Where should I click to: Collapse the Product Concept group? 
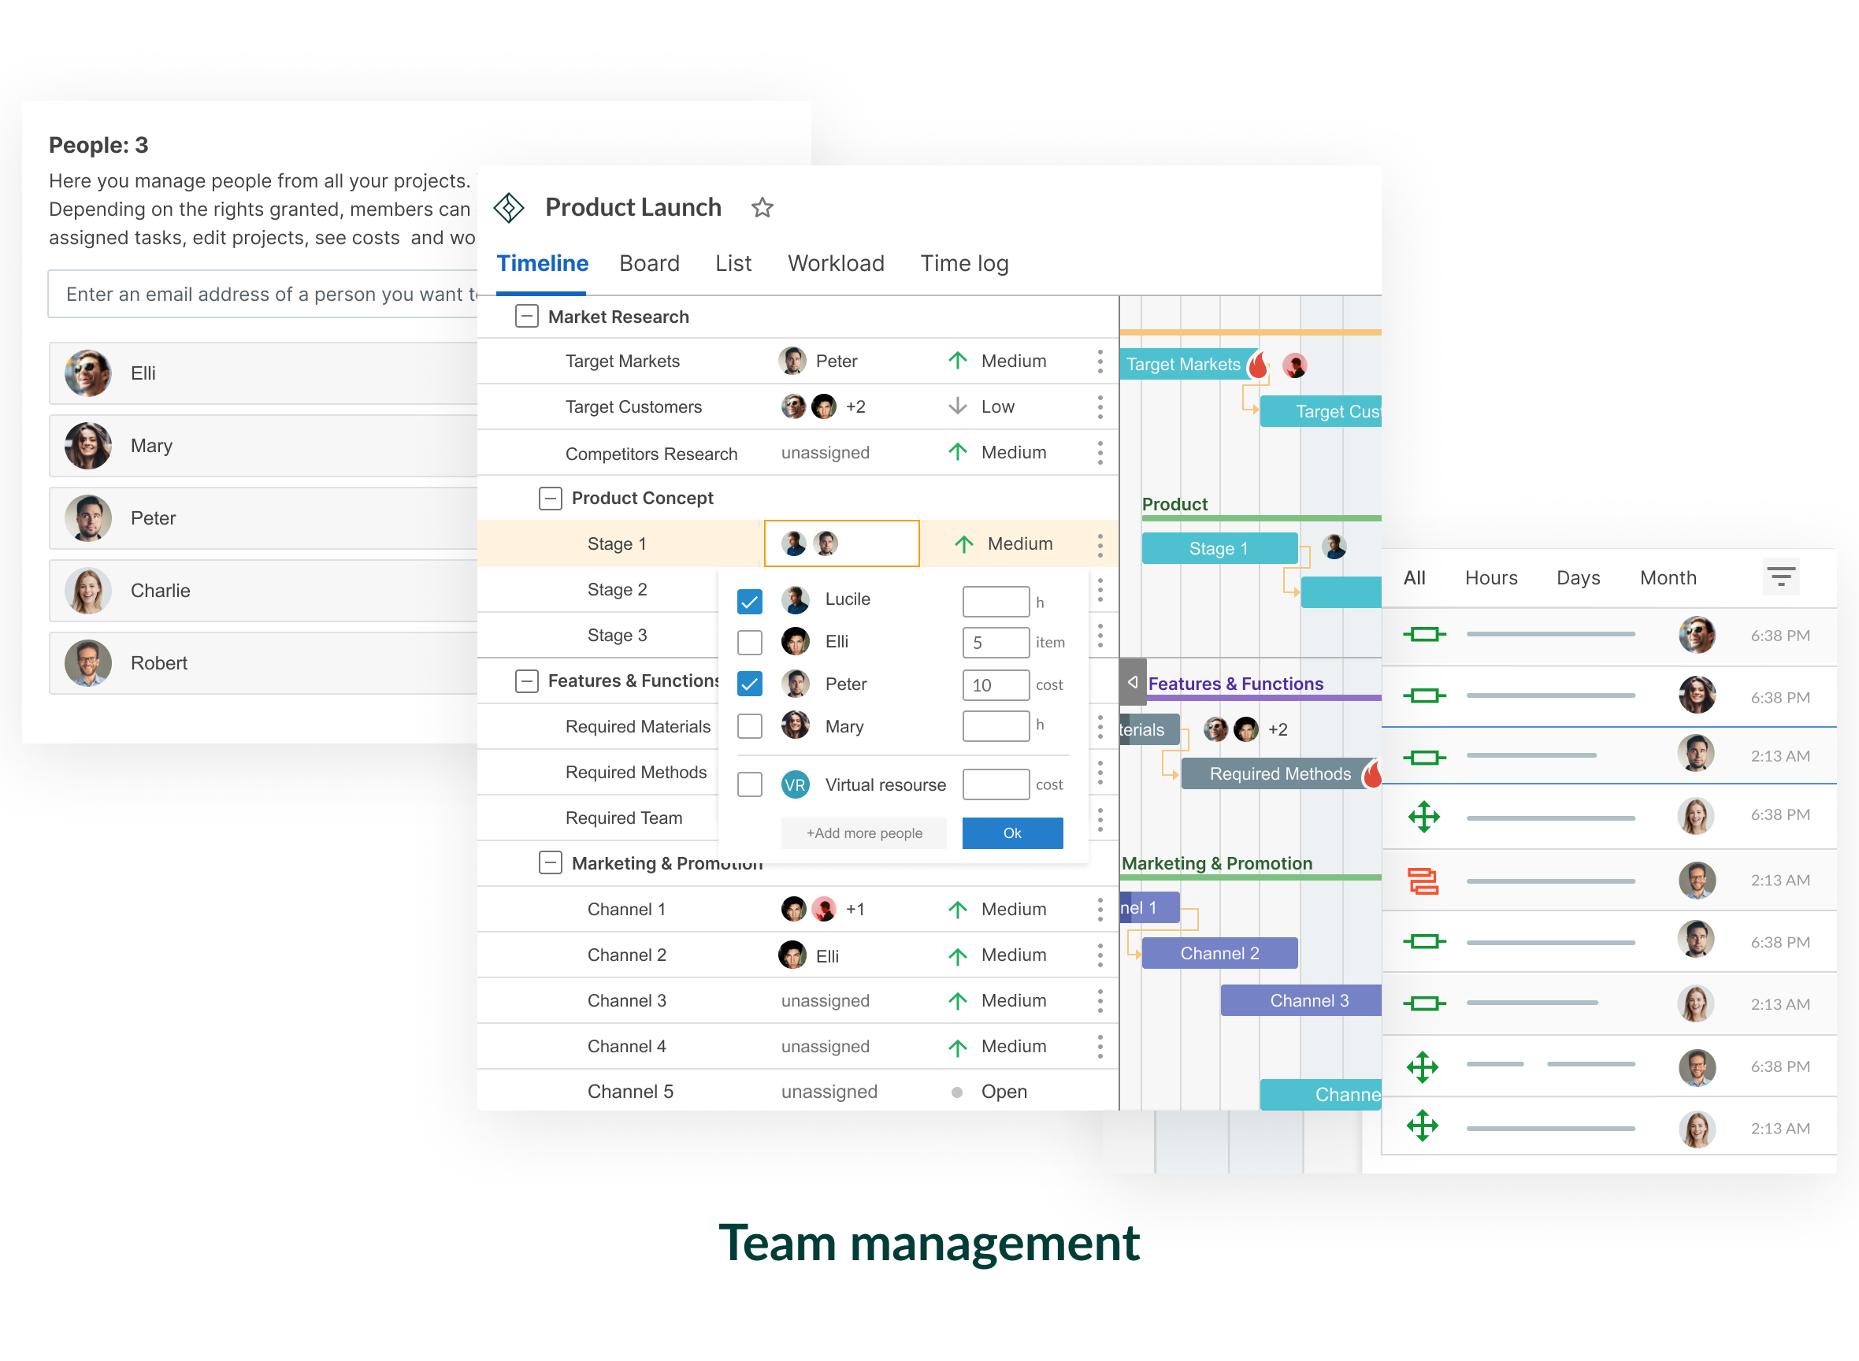[x=551, y=499]
